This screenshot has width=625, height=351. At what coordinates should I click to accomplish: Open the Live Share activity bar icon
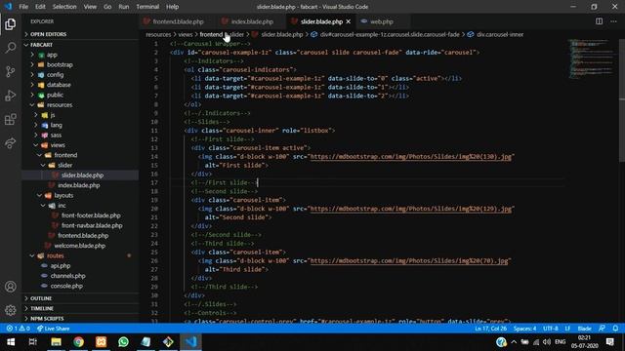point(11,143)
